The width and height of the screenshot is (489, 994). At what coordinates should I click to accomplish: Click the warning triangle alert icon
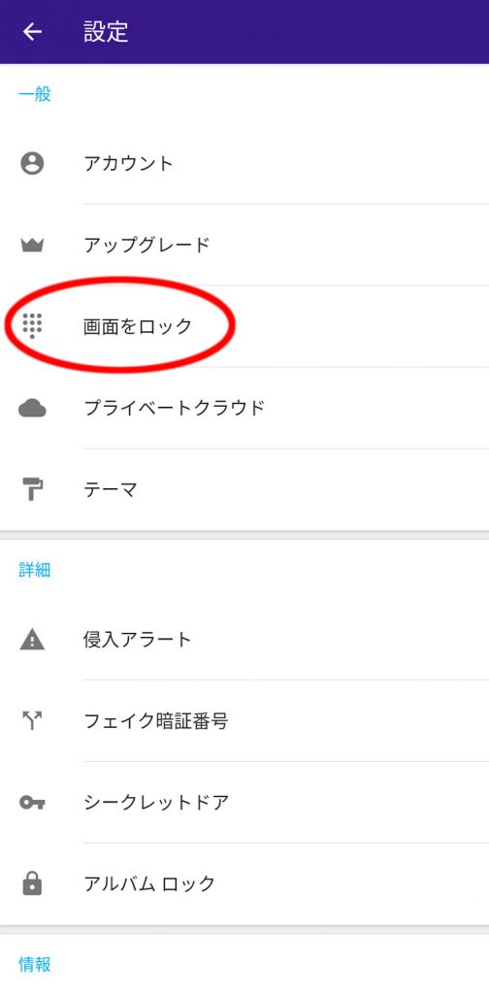pos(32,640)
